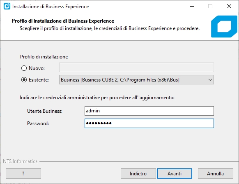The width and height of the screenshot is (239, 184).
Task: Click the NTS Informatica footer label
Action: click(x=20, y=161)
